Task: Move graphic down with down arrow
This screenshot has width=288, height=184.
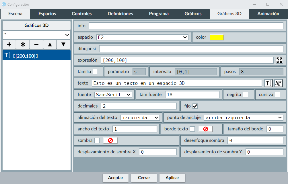Action: [x=63, y=44]
